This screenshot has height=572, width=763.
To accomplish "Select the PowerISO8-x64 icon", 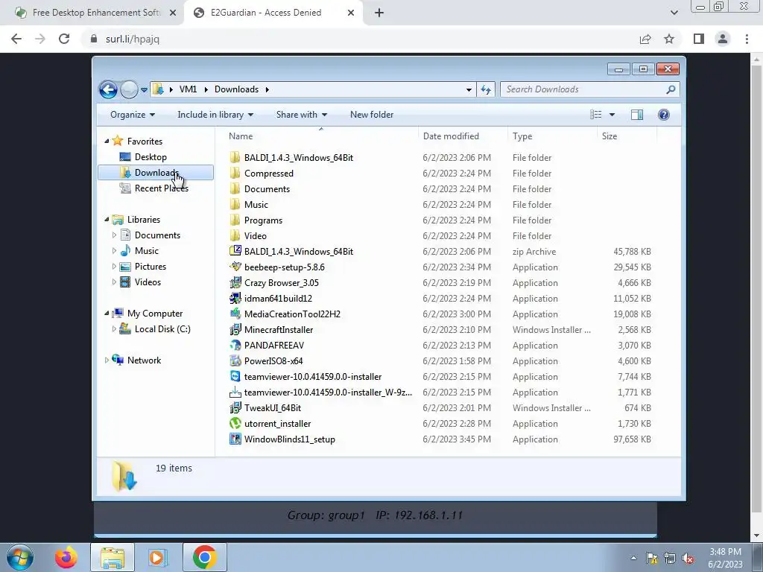I will pos(235,361).
